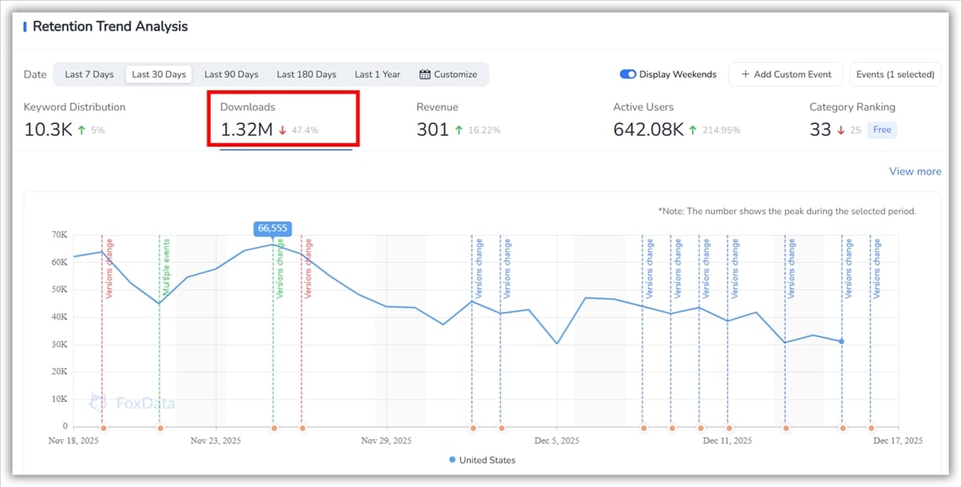961x487 pixels.
Task: Switch to the Last 7 Days tab
Action: coord(88,74)
